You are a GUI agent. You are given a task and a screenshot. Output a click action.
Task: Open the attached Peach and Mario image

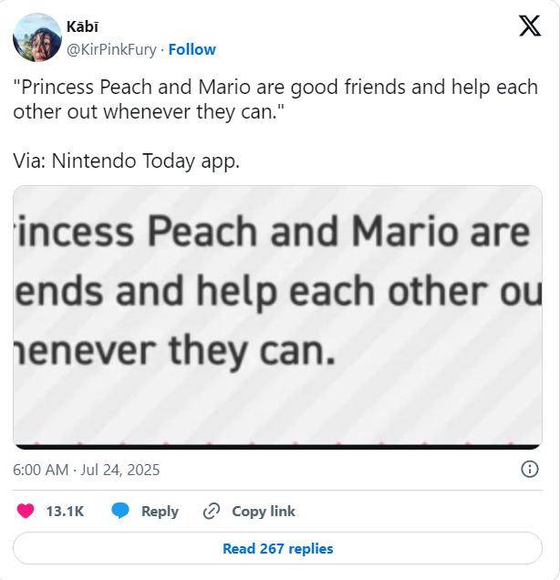point(278,317)
